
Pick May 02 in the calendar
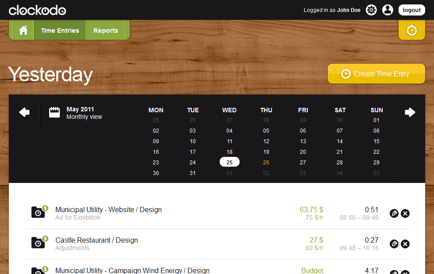click(156, 131)
